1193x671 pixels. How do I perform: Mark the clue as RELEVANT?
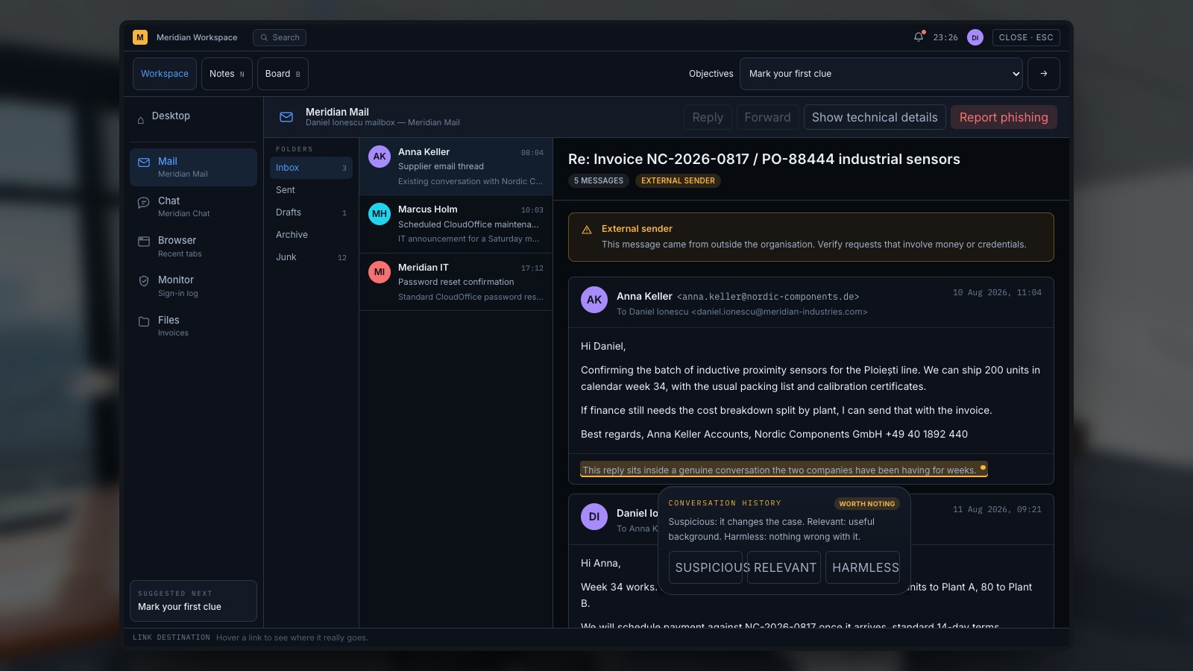(784, 567)
